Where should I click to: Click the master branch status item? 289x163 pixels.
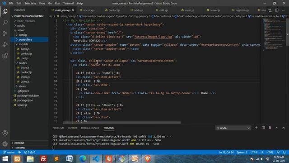tap(9, 152)
